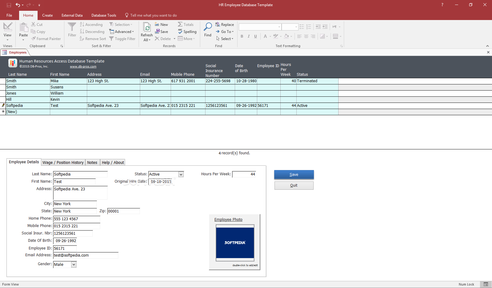Click the Paste clipboard icon

point(23,28)
